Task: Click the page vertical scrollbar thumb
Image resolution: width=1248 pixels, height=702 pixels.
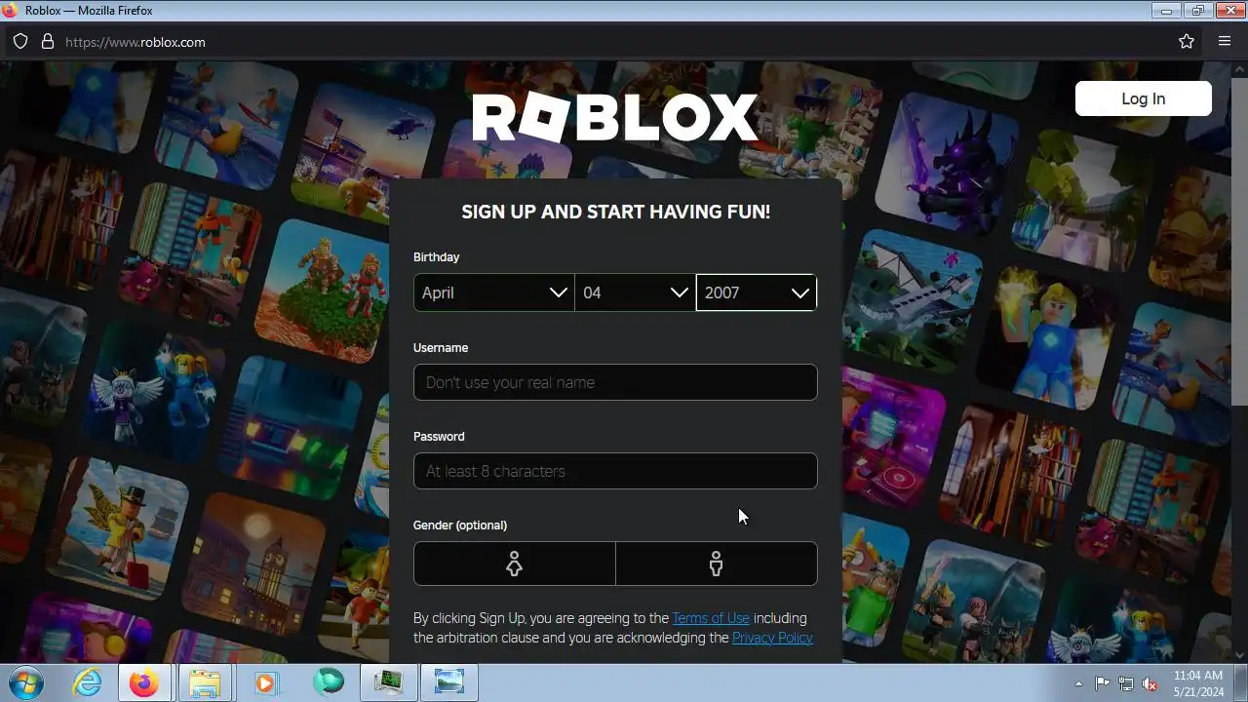Action: pyautogui.click(x=1239, y=242)
